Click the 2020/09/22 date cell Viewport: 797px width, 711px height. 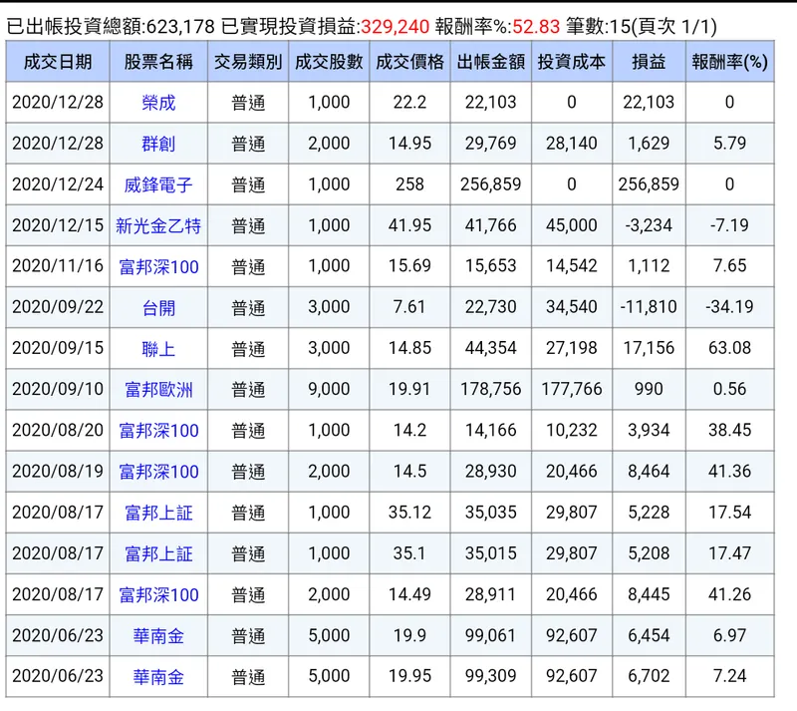click(58, 307)
